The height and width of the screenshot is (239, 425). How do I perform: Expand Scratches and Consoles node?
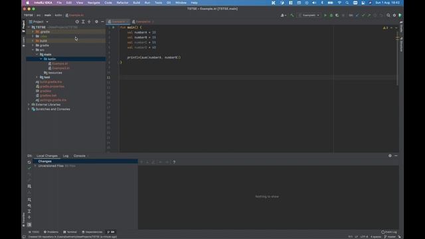coord(29,109)
